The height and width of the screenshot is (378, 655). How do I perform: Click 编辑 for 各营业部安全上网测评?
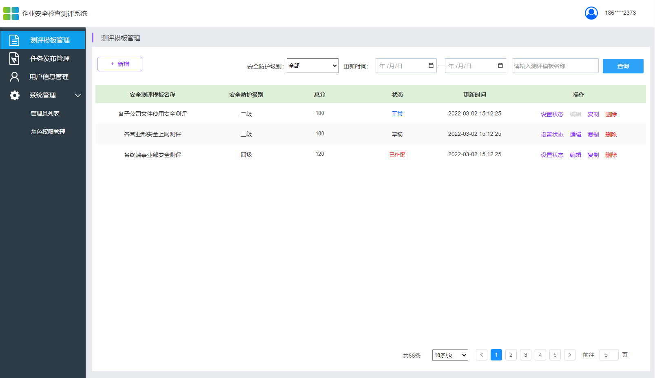[575, 135]
